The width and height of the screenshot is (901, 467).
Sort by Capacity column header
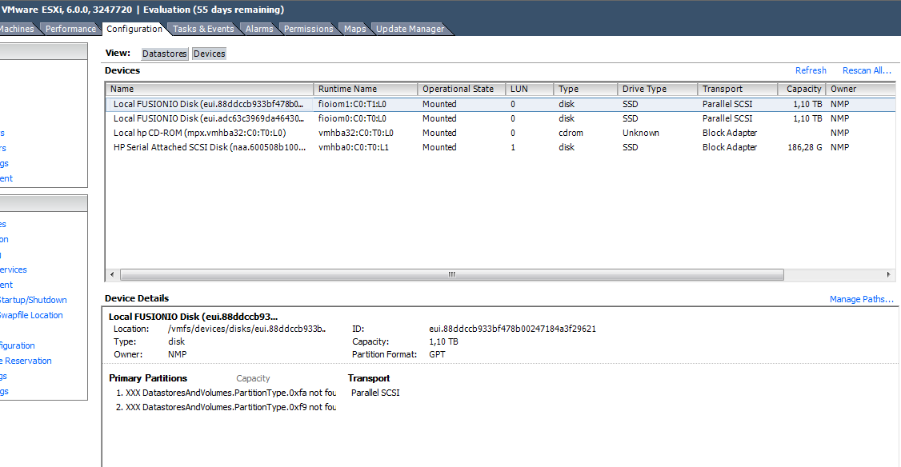(x=802, y=89)
